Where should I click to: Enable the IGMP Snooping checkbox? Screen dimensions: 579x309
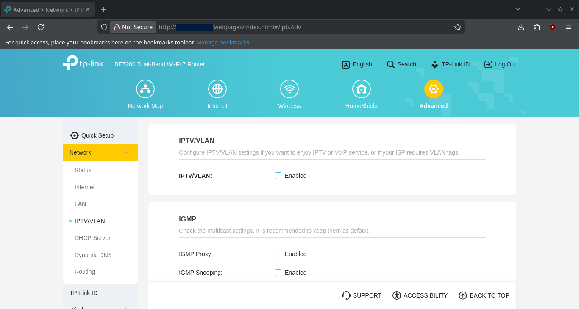click(278, 273)
